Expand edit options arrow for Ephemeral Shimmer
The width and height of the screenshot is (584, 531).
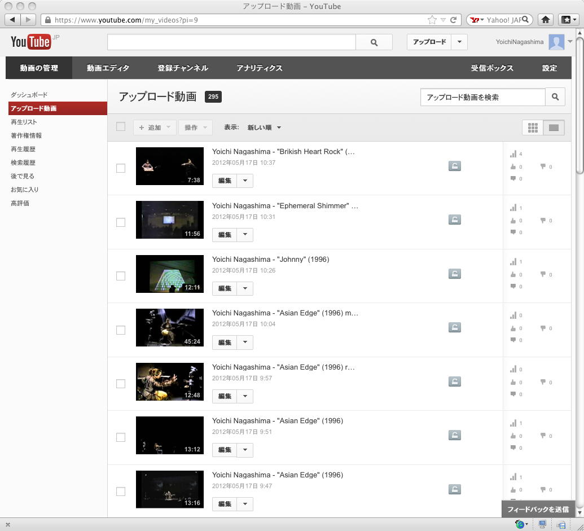click(245, 235)
